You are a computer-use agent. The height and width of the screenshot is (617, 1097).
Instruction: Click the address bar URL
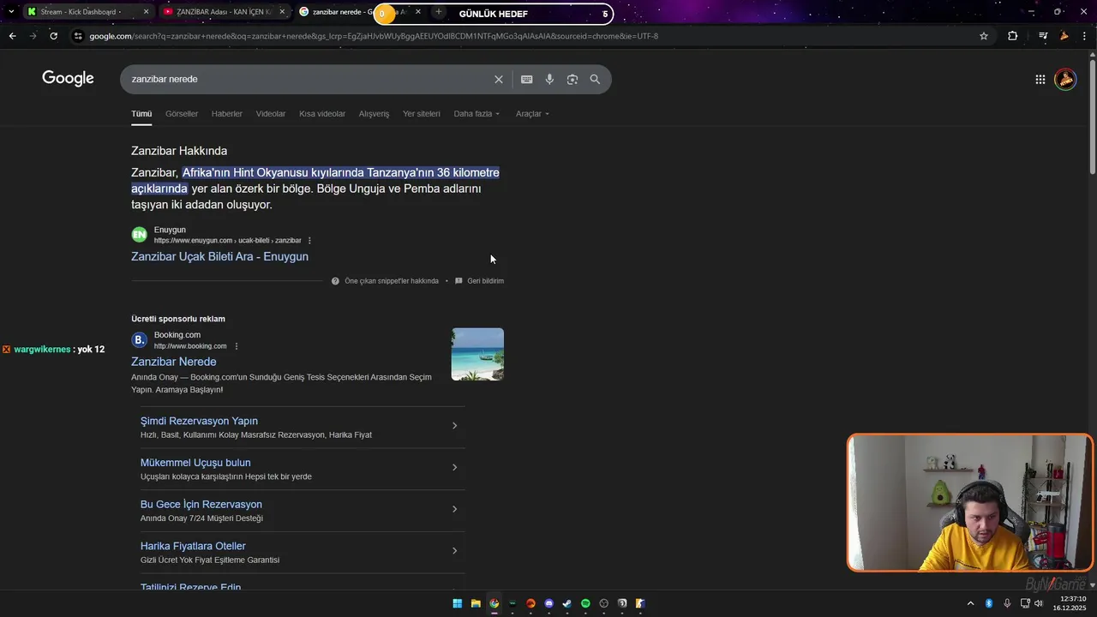[x=374, y=36]
